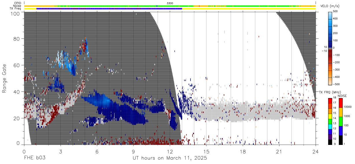Screen dimensions: 355x164
Task: Click the 15 tick on UT hours axis
Action: [x=206, y=151]
